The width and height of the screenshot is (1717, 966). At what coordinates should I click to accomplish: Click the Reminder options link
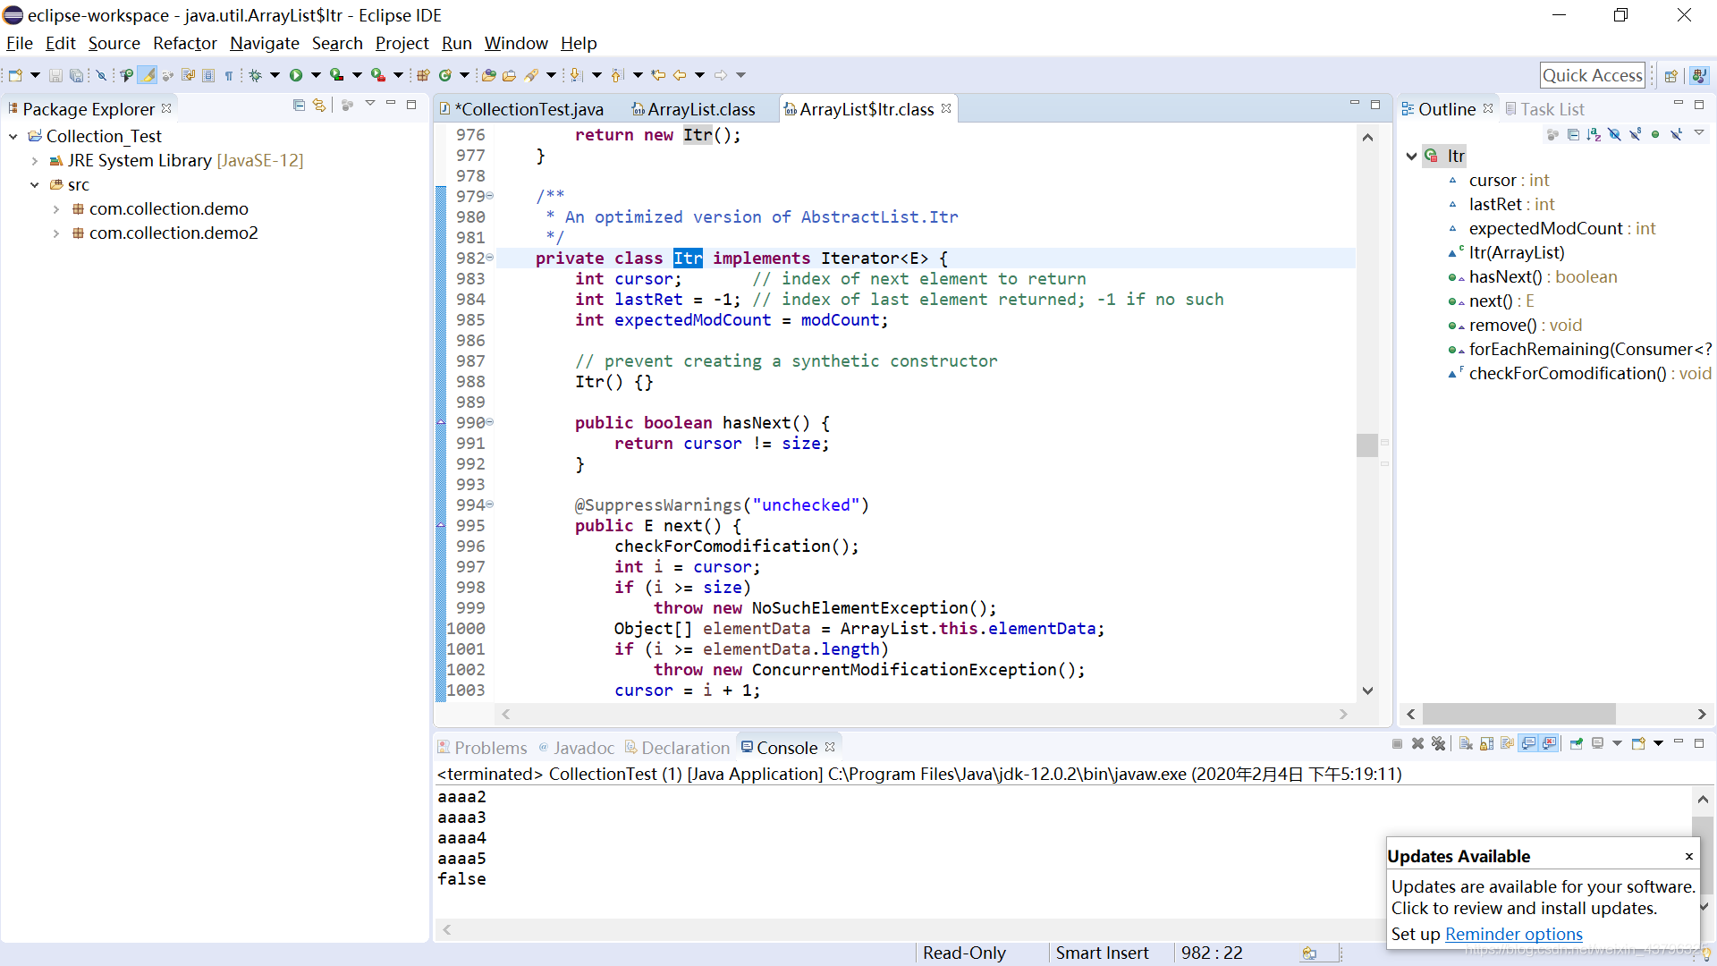[1513, 934]
